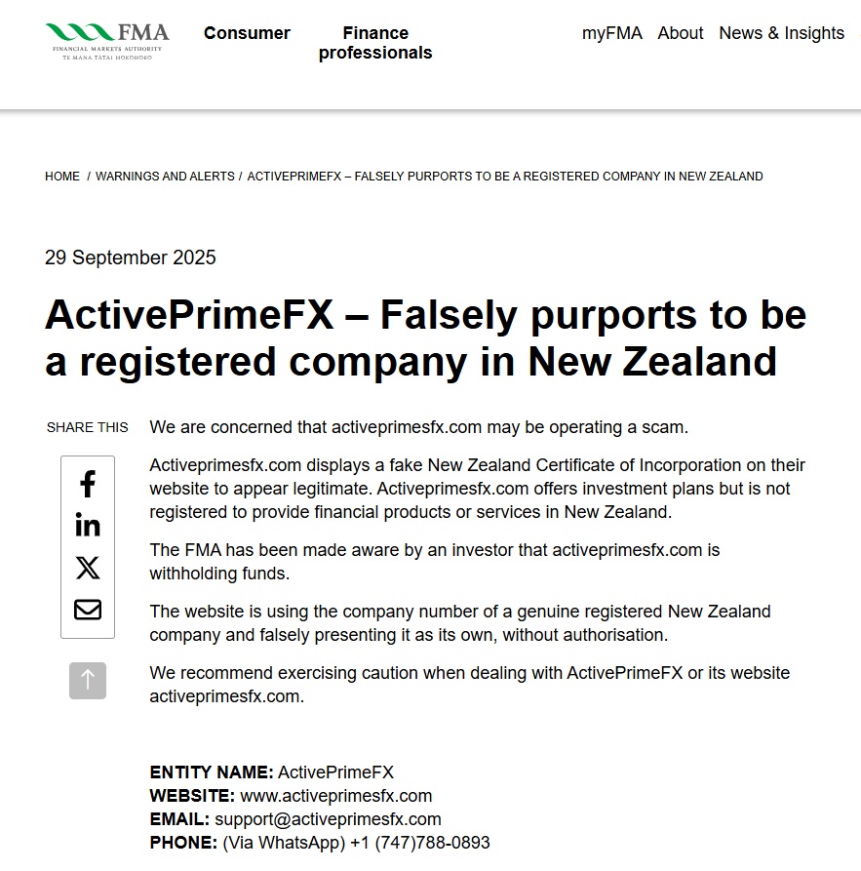Viewport: 861px width, 871px height.
Task: Open the Finance professionals menu
Action: pos(375,43)
